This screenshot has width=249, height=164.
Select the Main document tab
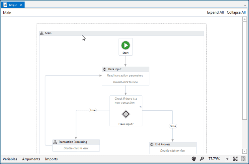click(x=13, y=5)
